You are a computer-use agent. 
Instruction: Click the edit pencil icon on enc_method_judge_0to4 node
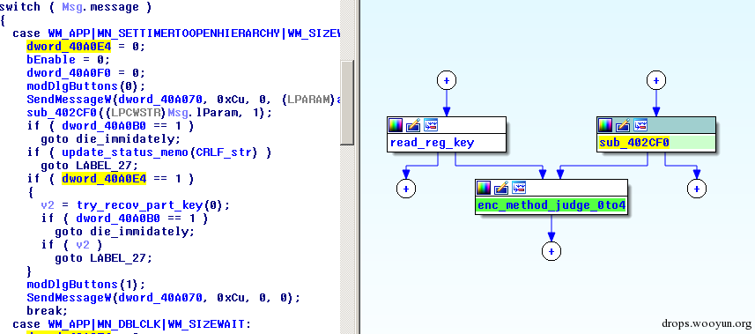[x=501, y=188]
